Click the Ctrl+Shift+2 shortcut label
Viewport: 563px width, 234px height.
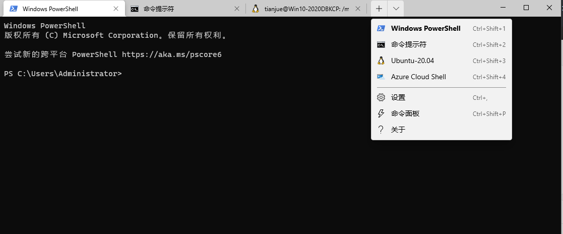(489, 44)
